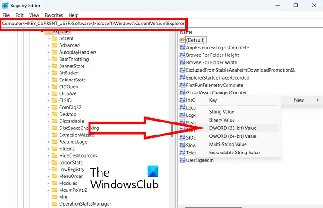The width and height of the screenshot is (323, 208).
Task: Select the MountPoints2 key label
Action: (73, 190)
